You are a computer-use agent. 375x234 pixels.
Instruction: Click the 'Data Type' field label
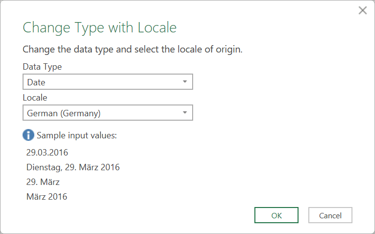(42, 67)
